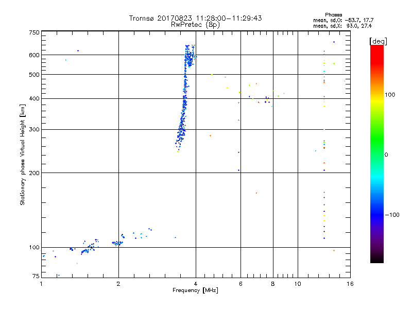Click x-axis tick label '16'
This screenshot has width=412, height=309.
pyautogui.click(x=350, y=284)
